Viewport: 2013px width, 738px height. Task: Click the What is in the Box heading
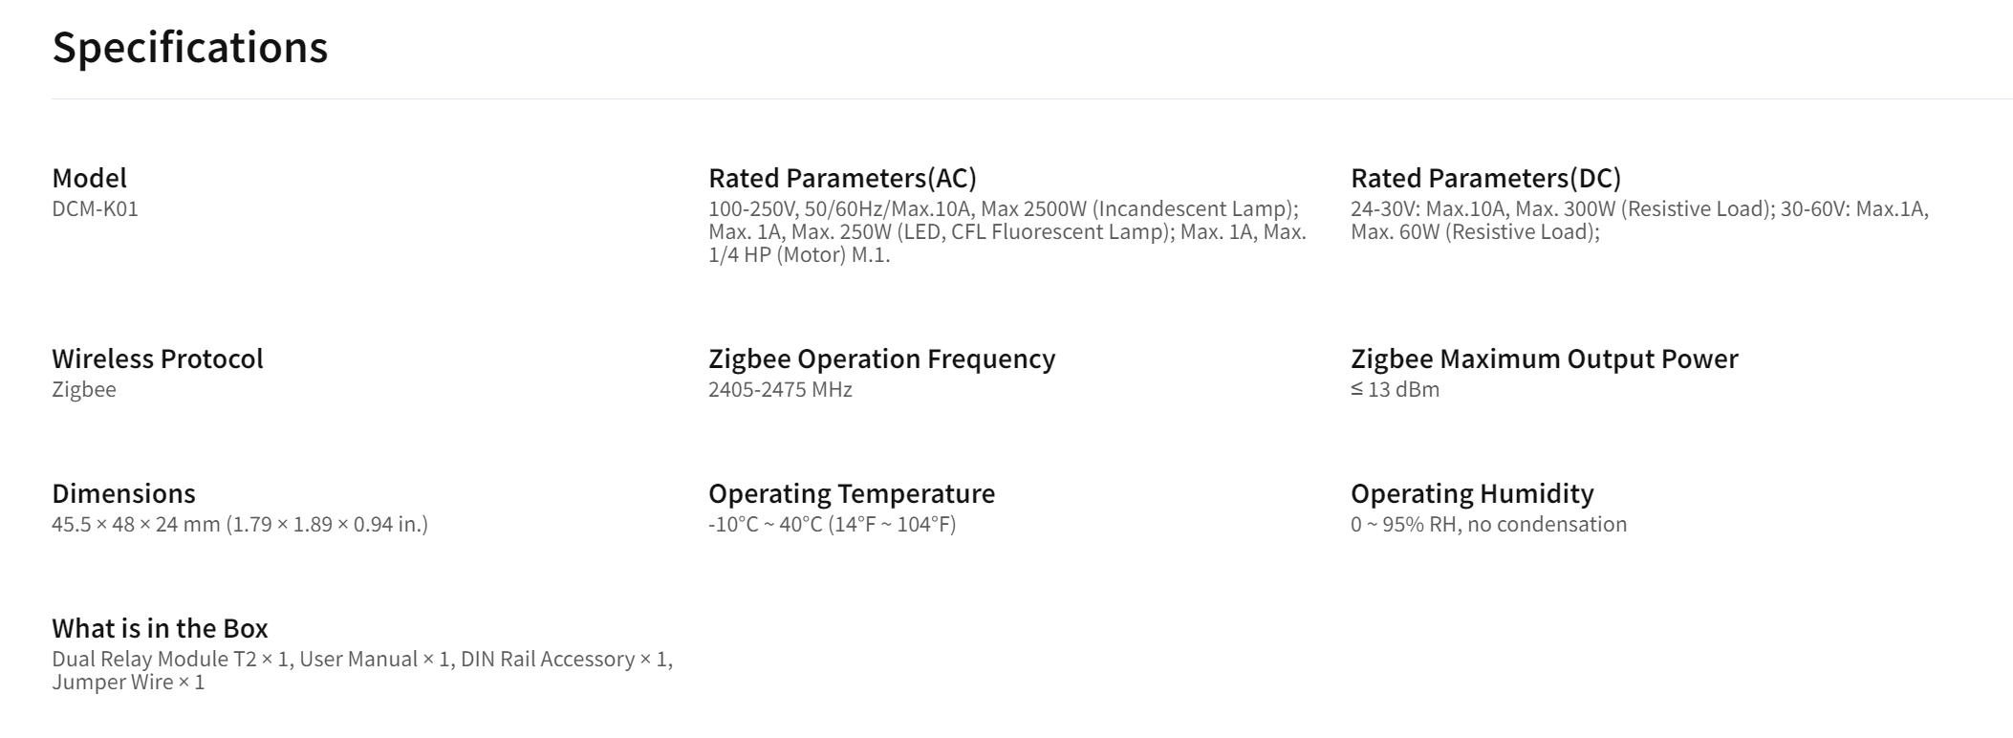tap(160, 628)
